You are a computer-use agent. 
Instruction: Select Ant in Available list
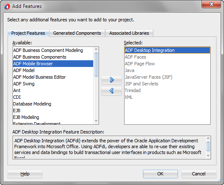pos(53,90)
